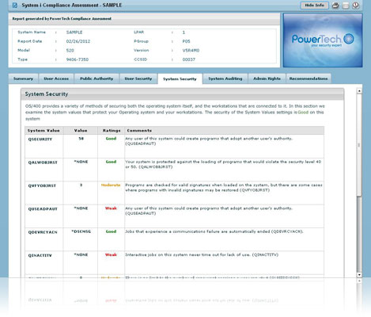Switch to the Public Authority tab
Viewport: 371px width, 317px height.
[x=97, y=78]
